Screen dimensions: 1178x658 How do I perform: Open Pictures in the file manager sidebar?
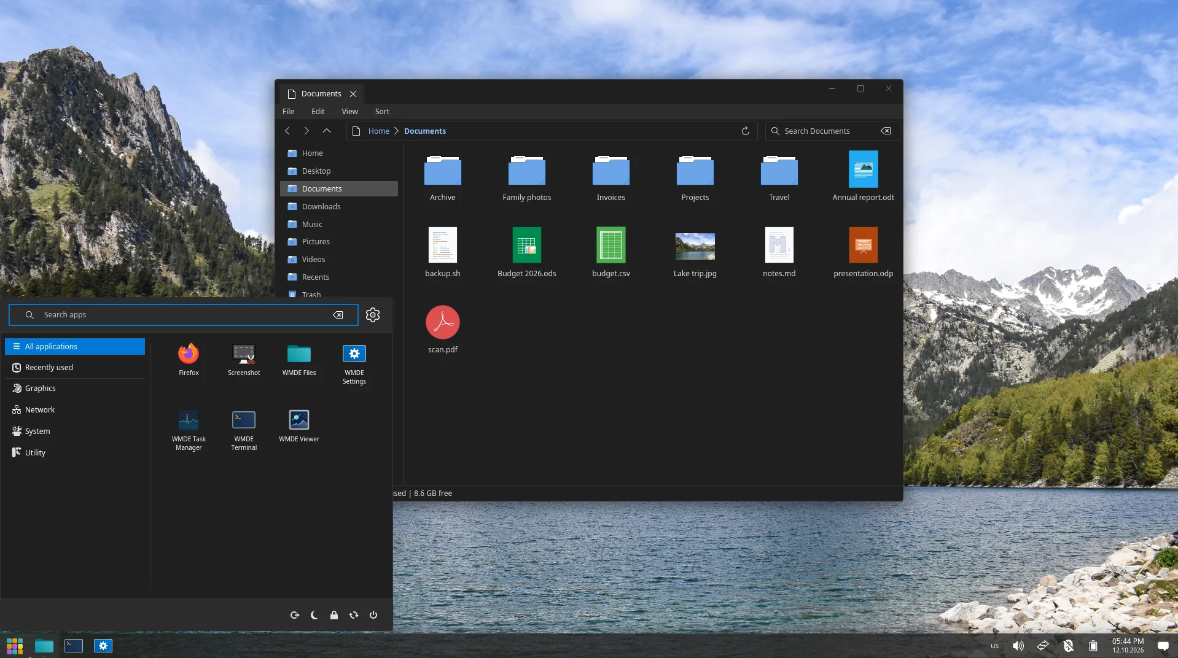[339, 241]
